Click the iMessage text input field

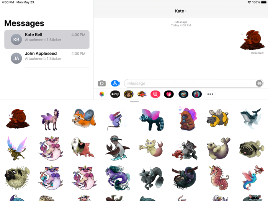pos(190,83)
